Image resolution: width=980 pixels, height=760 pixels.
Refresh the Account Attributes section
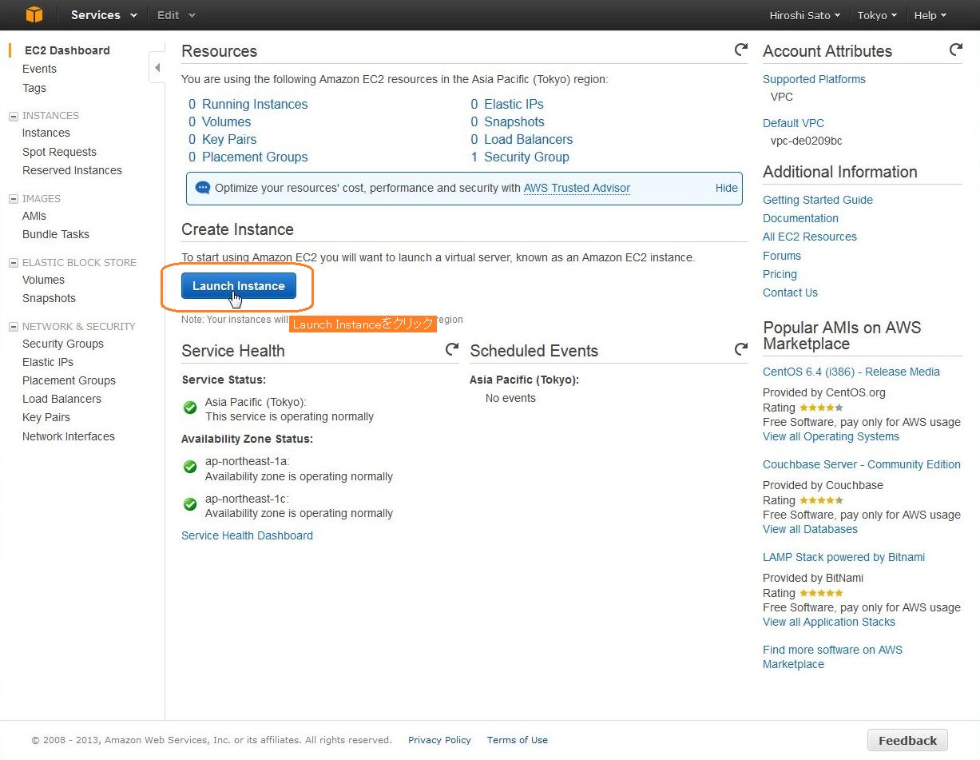[955, 50]
